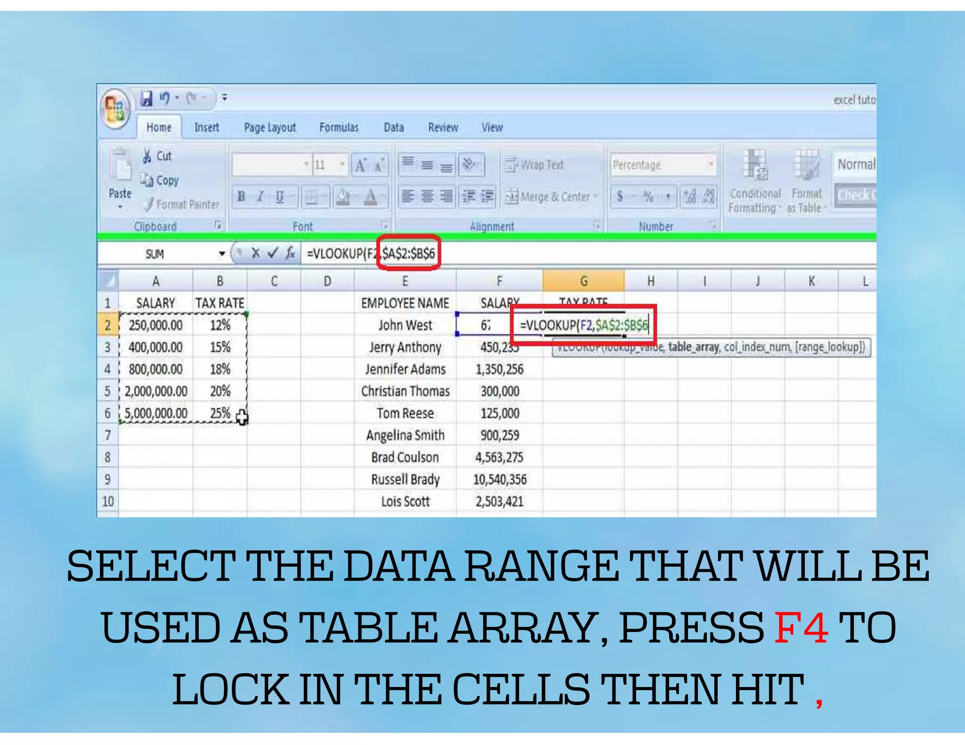Click the Insert Function fx icon
This screenshot has height=745, width=965.
point(291,253)
